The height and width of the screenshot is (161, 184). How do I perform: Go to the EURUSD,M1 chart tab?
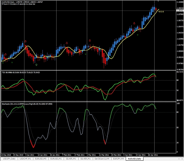tap(56, 159)
